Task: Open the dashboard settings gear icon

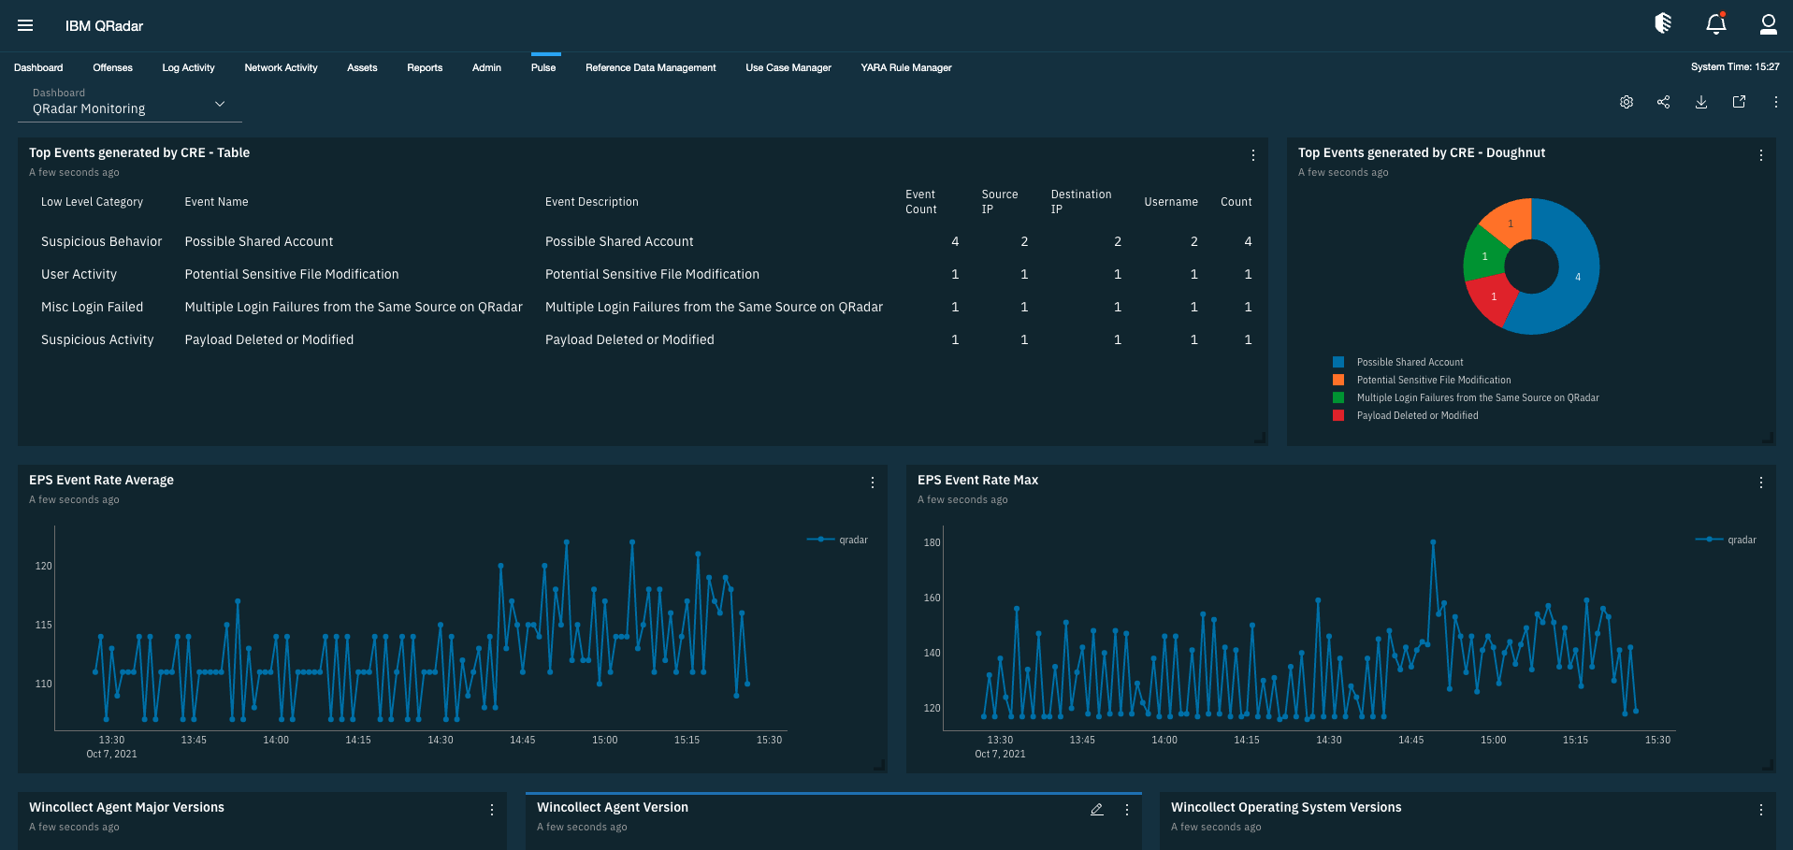Action: coord(1626,102)
